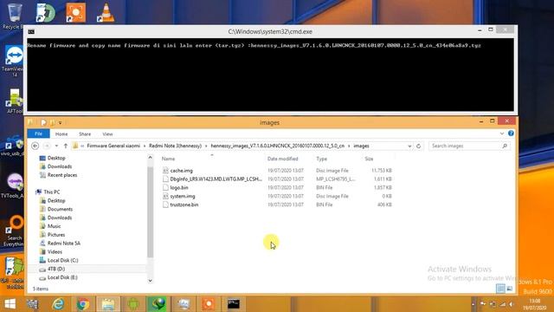Viewport: 554px width, 312px height.
Task: Select Music in navigation pane
Action: pyautogui.click(x=54, y=226)
